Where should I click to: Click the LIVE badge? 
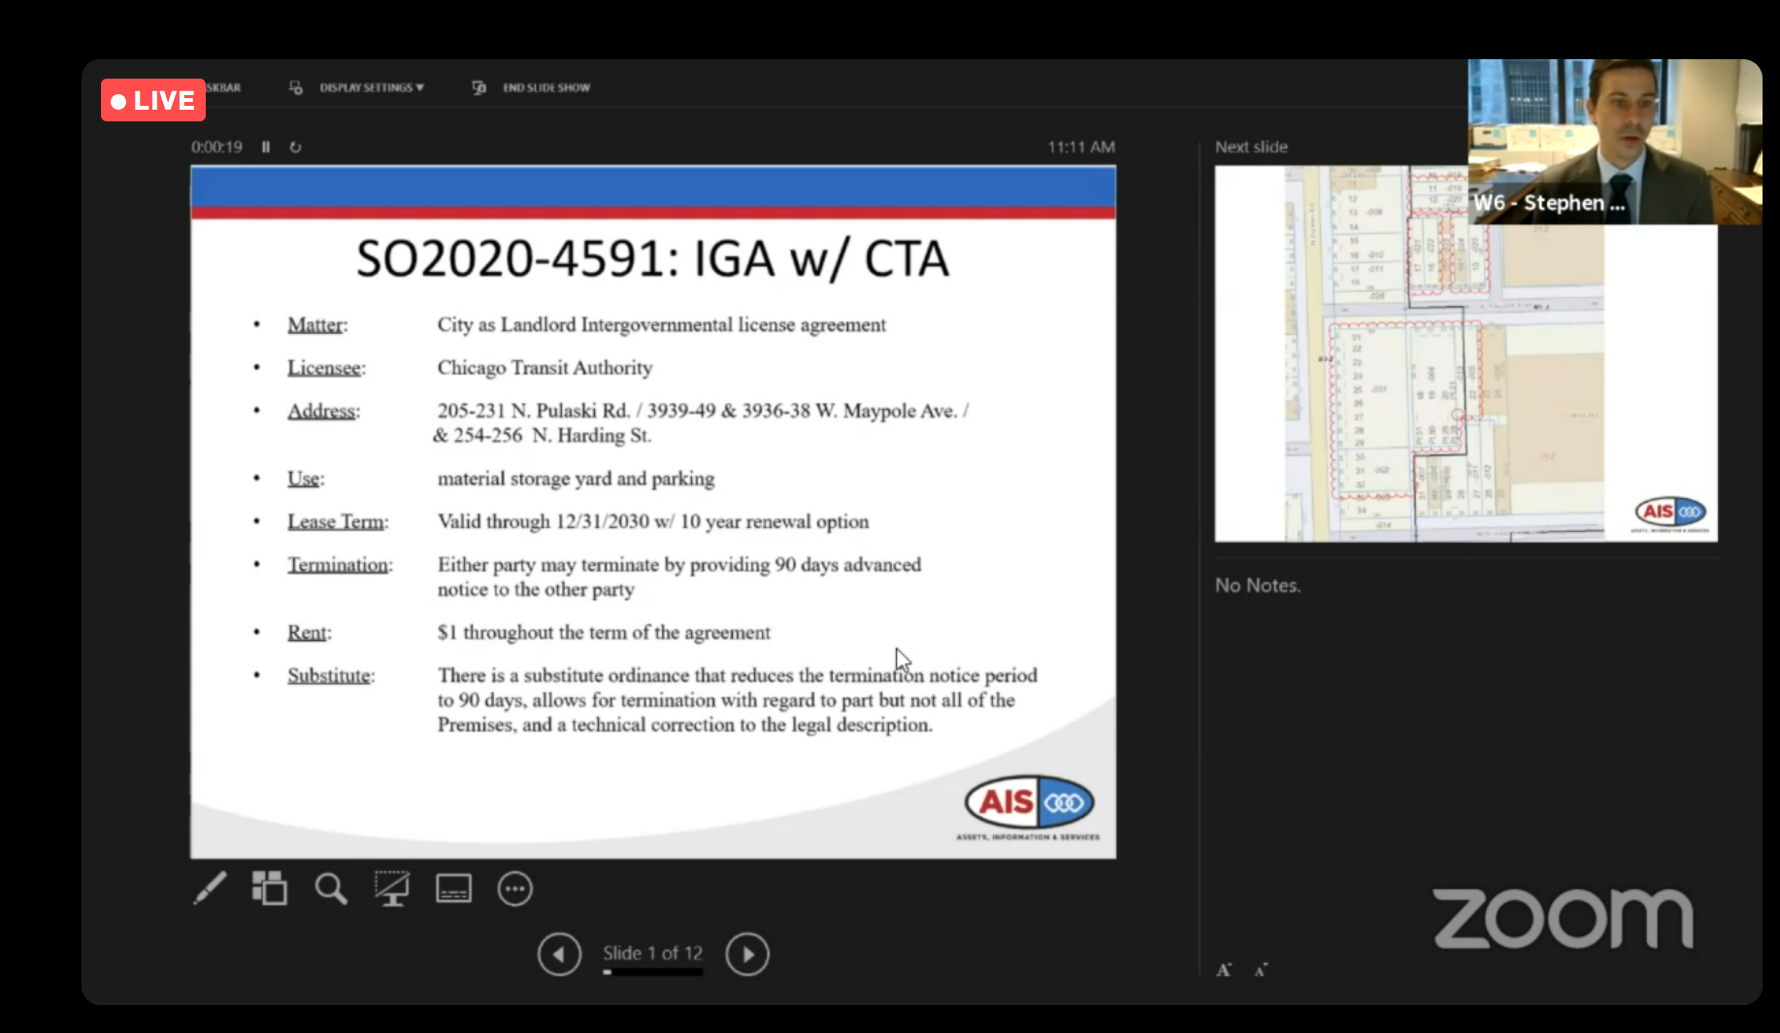(x=153, y=100)
